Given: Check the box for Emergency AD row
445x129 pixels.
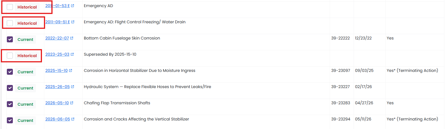Looking at the screenshot, I should [x=10, y=7].
